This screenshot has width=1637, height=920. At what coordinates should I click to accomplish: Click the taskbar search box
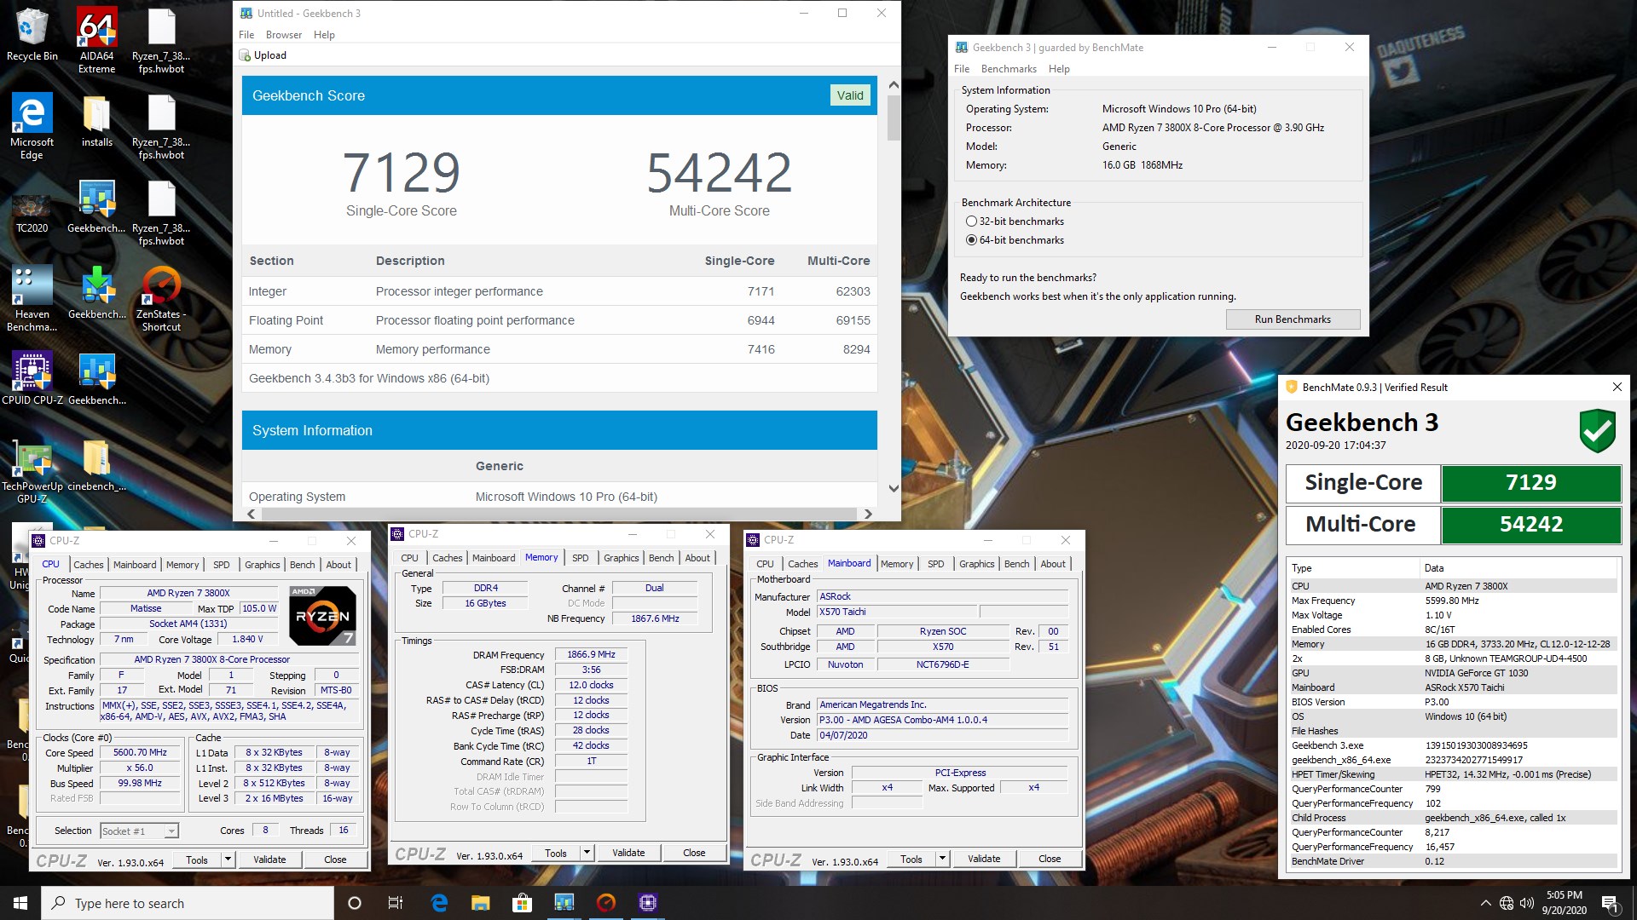tap(188, 903)
